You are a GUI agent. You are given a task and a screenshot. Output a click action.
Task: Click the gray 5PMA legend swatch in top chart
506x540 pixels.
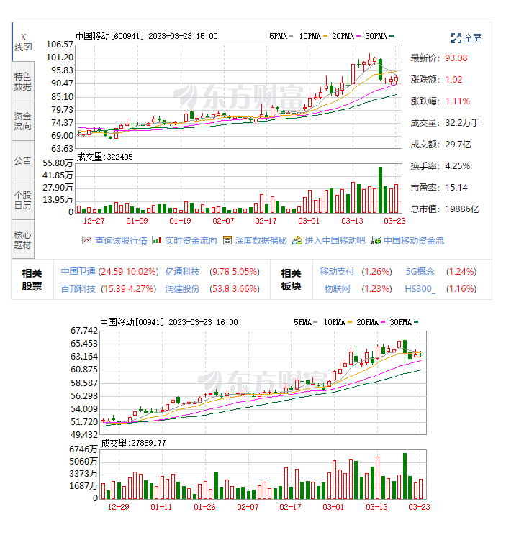(291, 36)
